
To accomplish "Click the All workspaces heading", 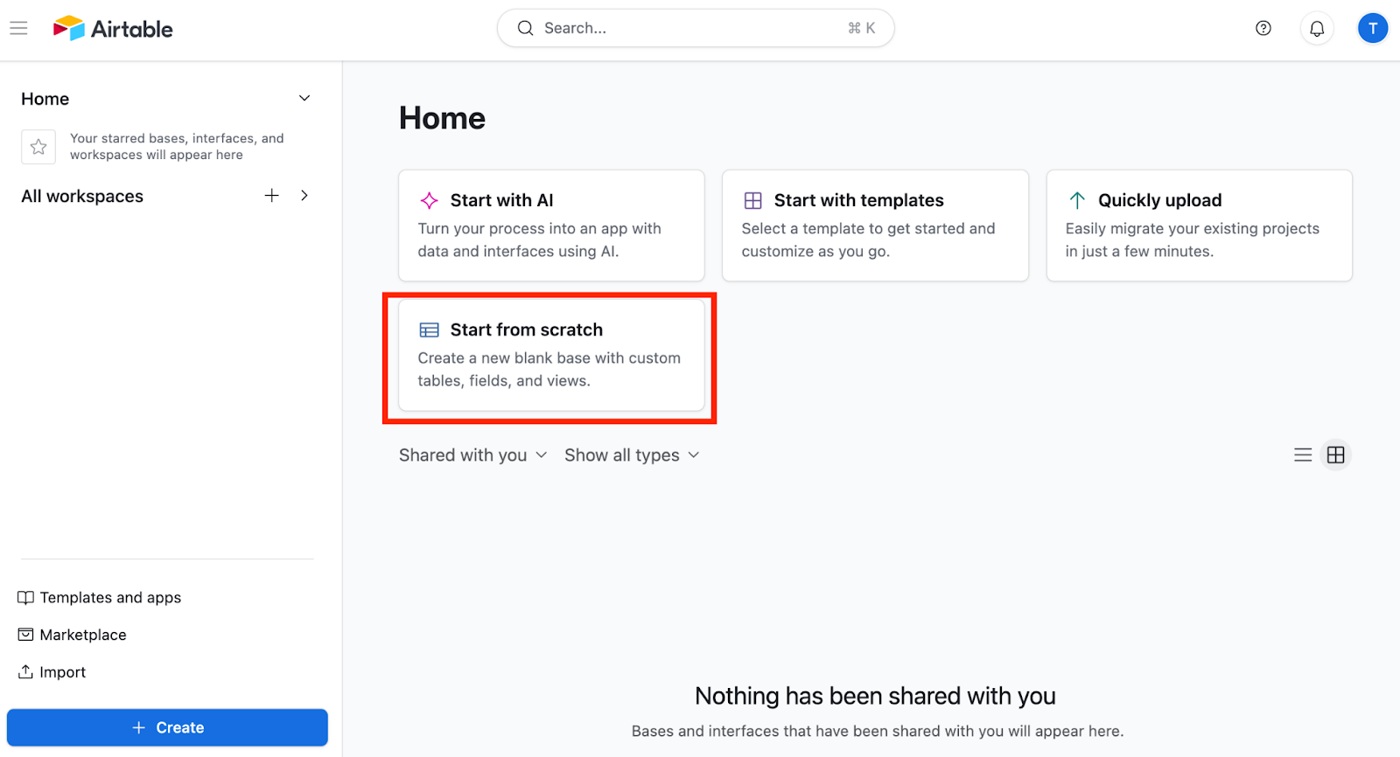I will pyautogui.click(x=82, y=196).
